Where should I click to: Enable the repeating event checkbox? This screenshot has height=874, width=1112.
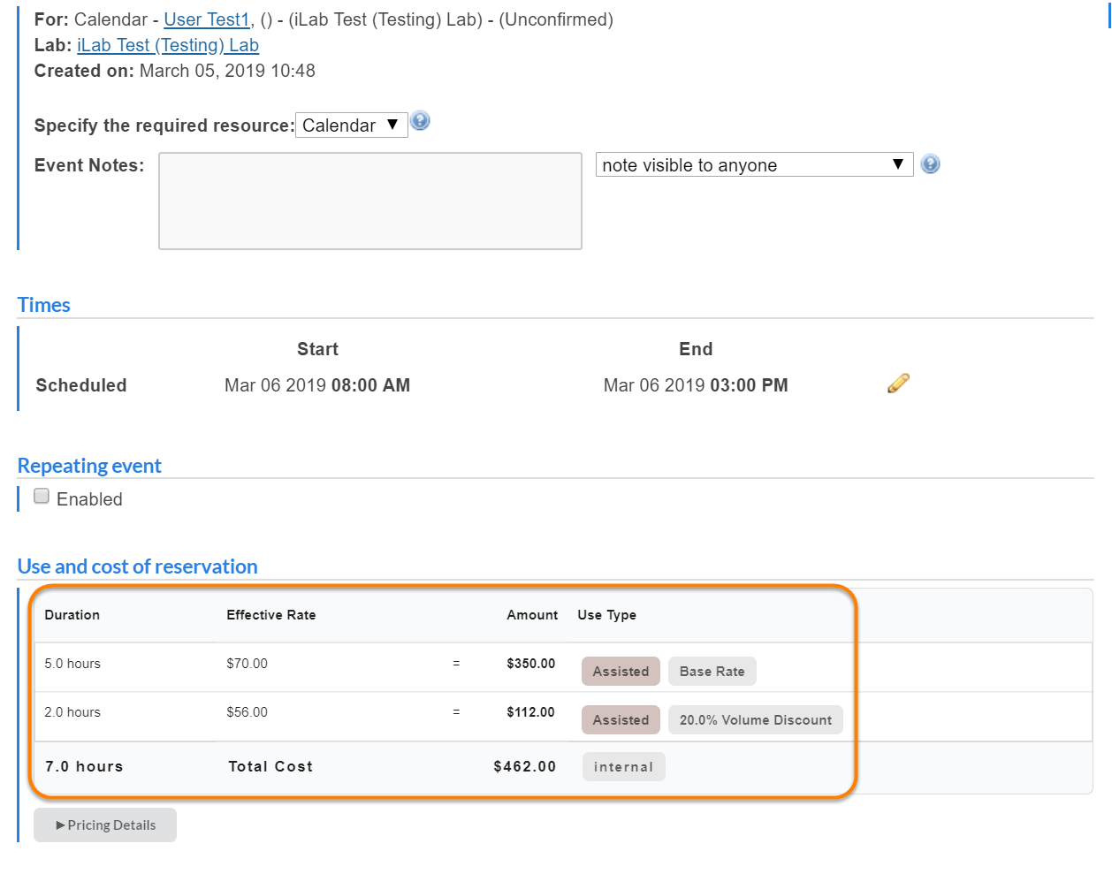tap(42, 497)
